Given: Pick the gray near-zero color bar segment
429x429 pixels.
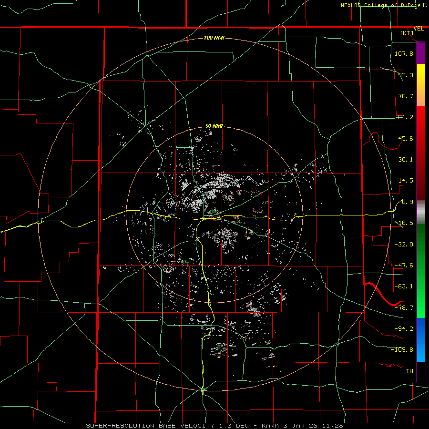Looking at the screenshot, I should click(x=421, y=212).
